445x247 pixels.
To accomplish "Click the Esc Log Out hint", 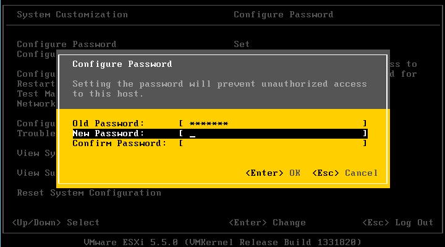I will click(397, 222).
